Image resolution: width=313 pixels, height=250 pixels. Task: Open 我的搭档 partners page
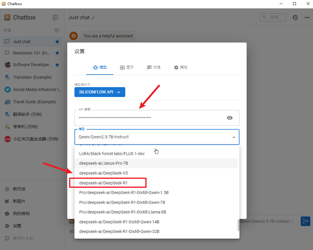pyautogui.click(x=32, y=213)
